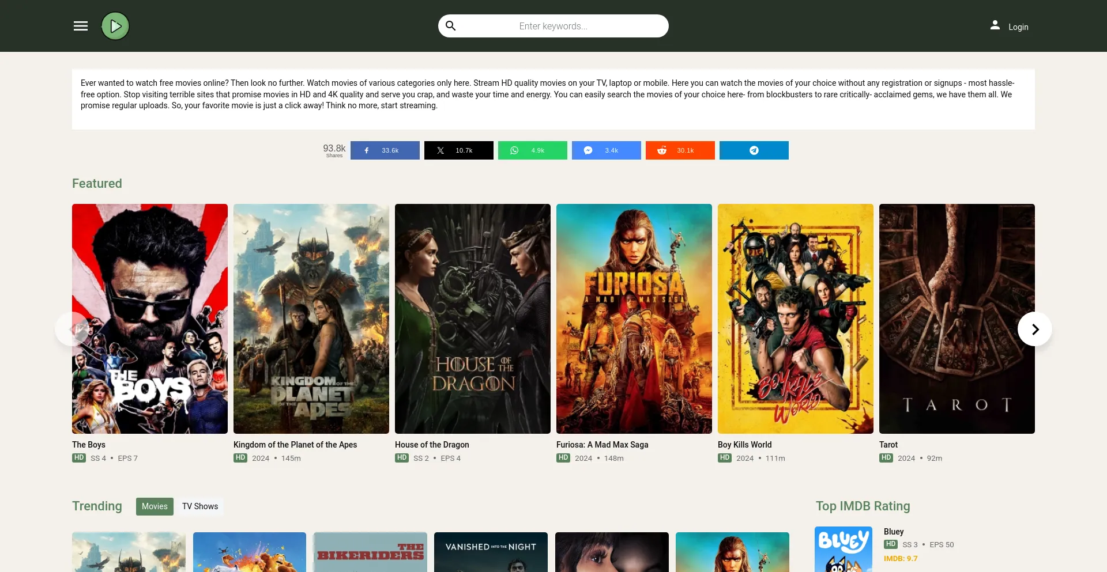Click previous arrow in Featured carousel
Image resolution: width=1107 pixels, height=572 pixels.
click(x=72, y=329)
